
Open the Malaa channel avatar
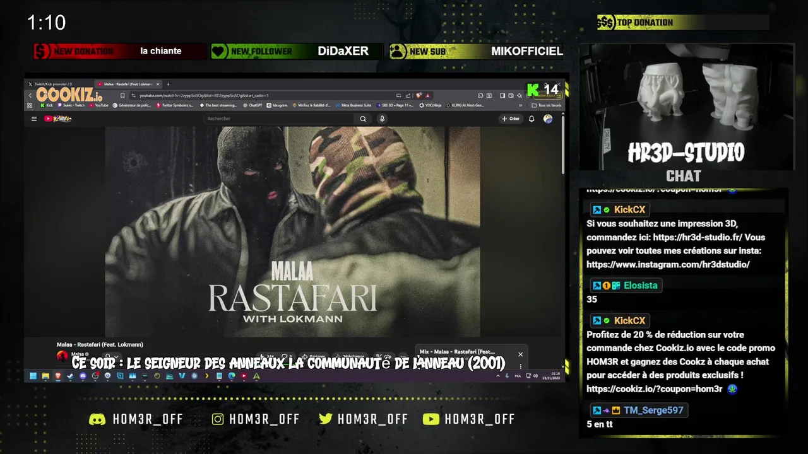[62, 356]
